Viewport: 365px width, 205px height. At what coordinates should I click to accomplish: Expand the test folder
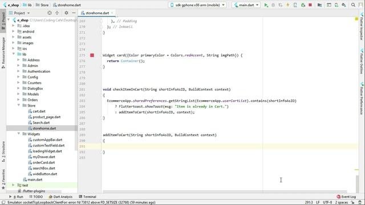point(13,185)
